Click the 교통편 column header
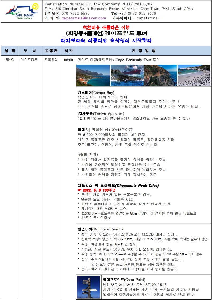Screen dimensions: 212x301 point(51,51)
